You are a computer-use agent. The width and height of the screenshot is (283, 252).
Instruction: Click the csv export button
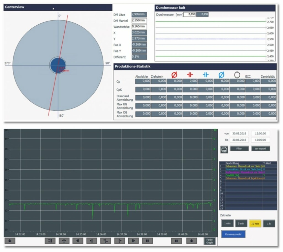[260, 149]
